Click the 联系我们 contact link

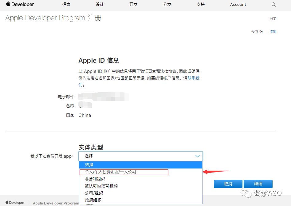[x=193, y=78]
